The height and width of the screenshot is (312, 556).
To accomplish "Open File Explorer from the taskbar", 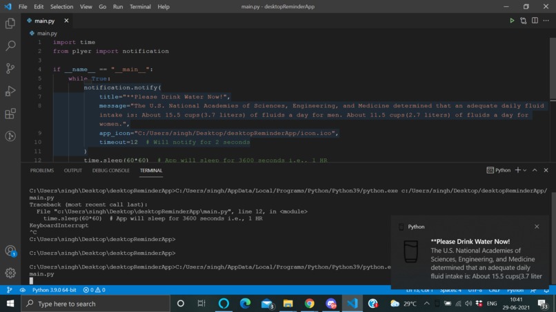I will click(x=288, y=304).
